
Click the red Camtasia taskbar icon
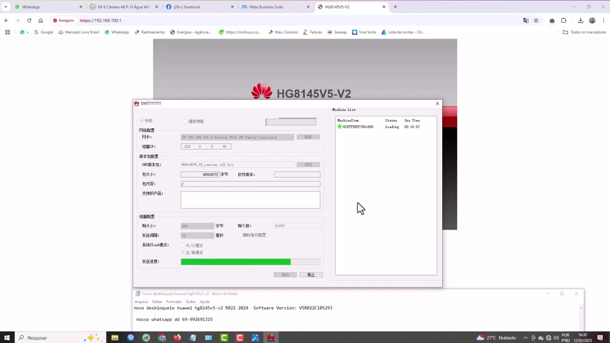(240, 338)
